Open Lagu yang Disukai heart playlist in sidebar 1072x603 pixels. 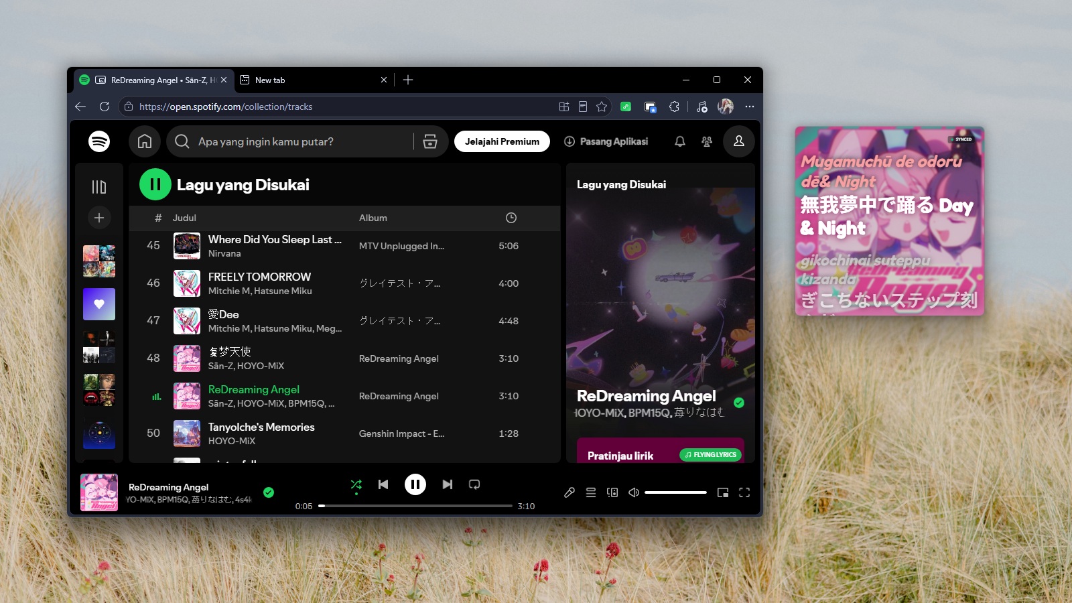pos(99,304)
